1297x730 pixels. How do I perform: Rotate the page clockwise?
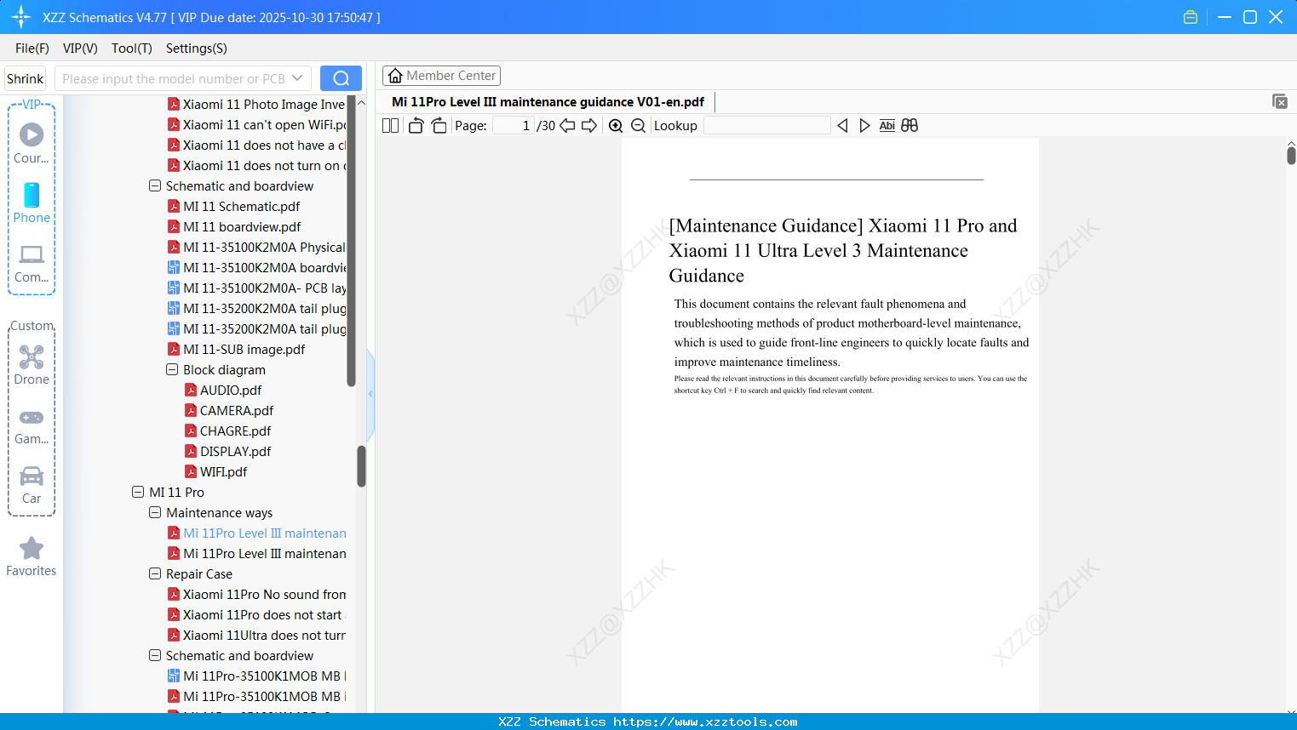[439, 126]
